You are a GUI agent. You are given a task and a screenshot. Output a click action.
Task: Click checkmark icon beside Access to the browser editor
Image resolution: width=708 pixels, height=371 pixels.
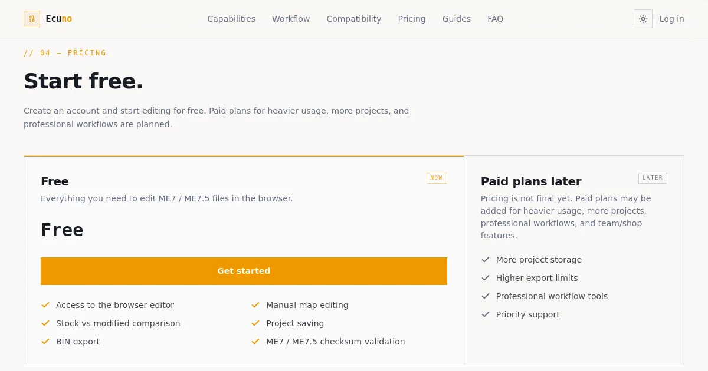(45, 305)
